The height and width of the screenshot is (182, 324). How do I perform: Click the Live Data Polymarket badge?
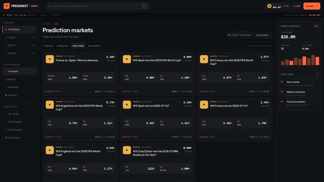pos(240,35)
